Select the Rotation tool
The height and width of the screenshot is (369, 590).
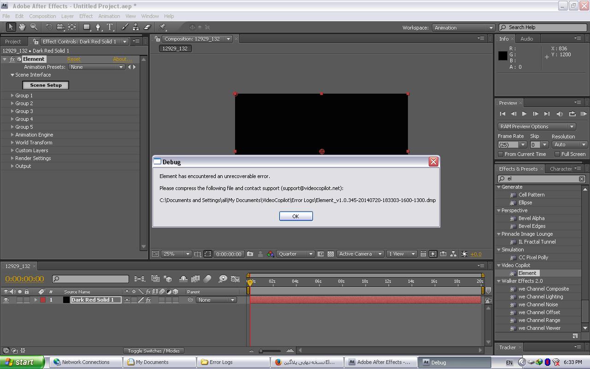click(x=49, y=27)
